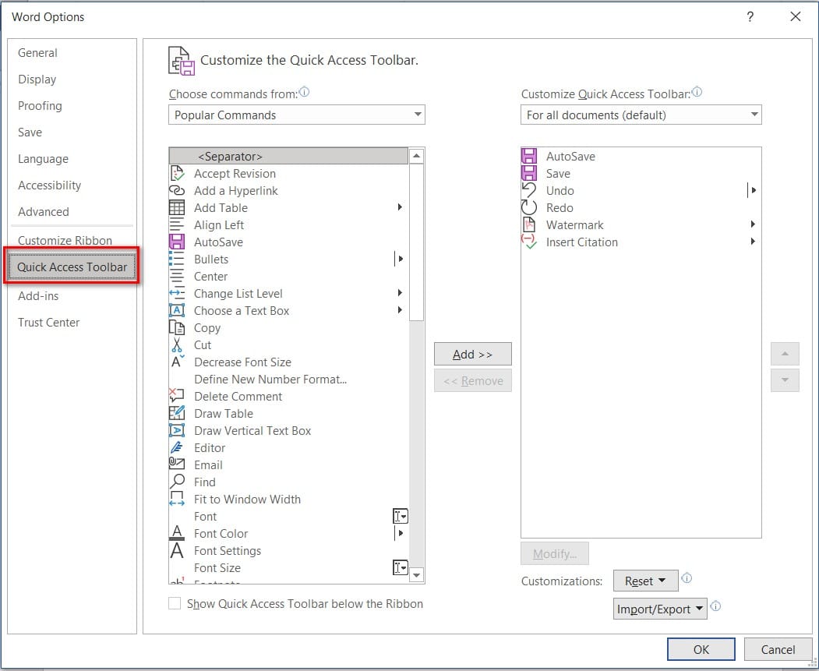Click the Email envelope icon
The width and height of the screenshot is (819, 671).
tap(177, 464)
